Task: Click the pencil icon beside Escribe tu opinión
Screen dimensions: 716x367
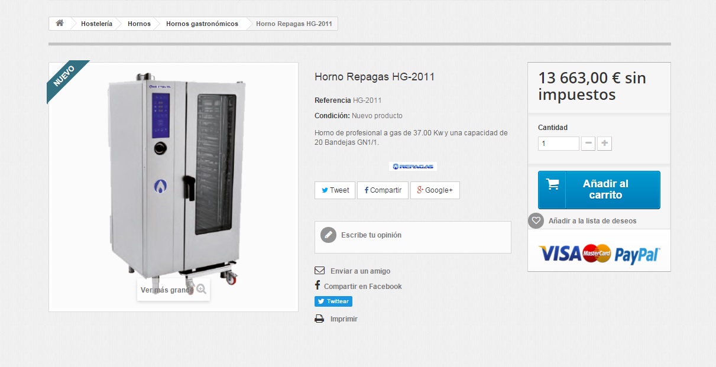Action: pos(328,235)
